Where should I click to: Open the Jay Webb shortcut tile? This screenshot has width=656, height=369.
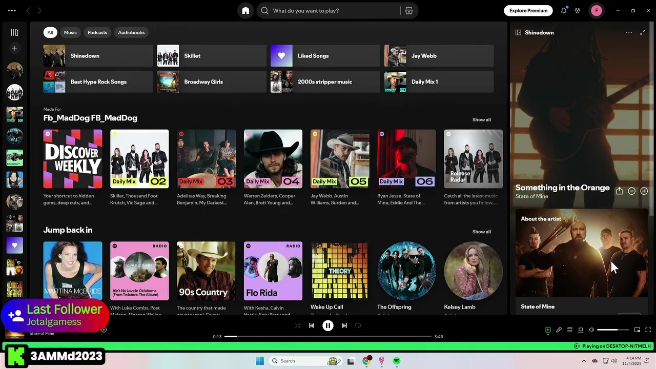click(x=439, y=56)
